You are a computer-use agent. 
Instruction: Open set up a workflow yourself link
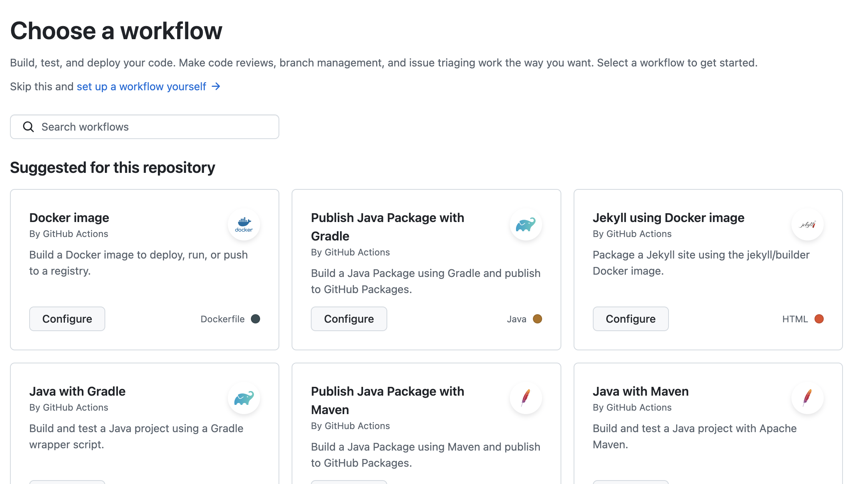pos(141,86)
